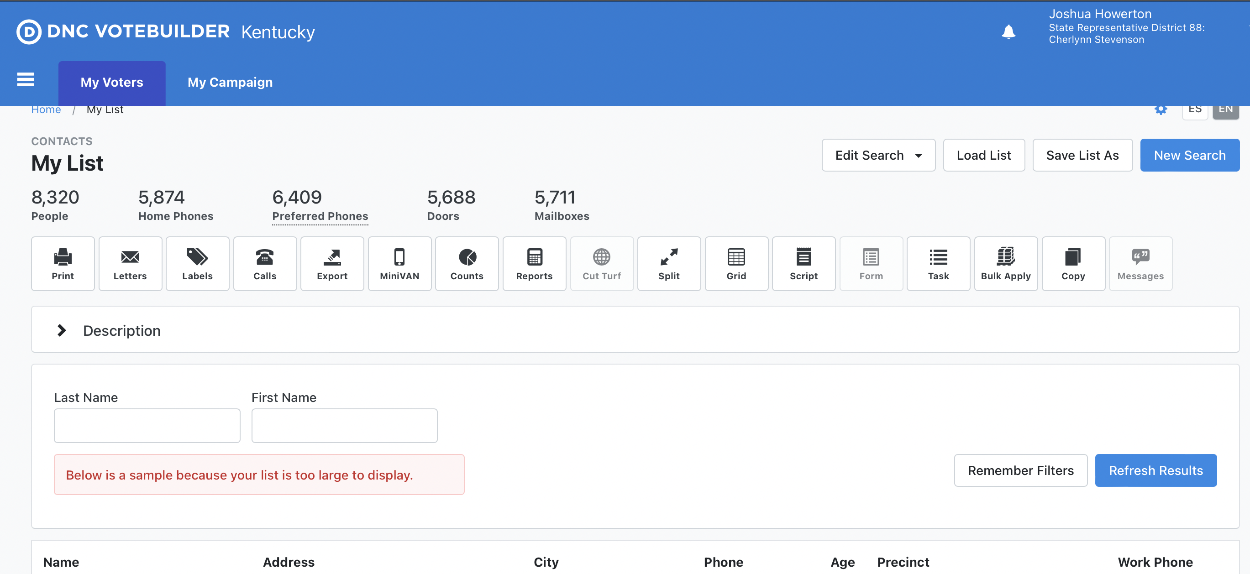Viewport: 1250px width, 574px height.
Task: Open the Letters envelope tool
Action: [130, 263]
